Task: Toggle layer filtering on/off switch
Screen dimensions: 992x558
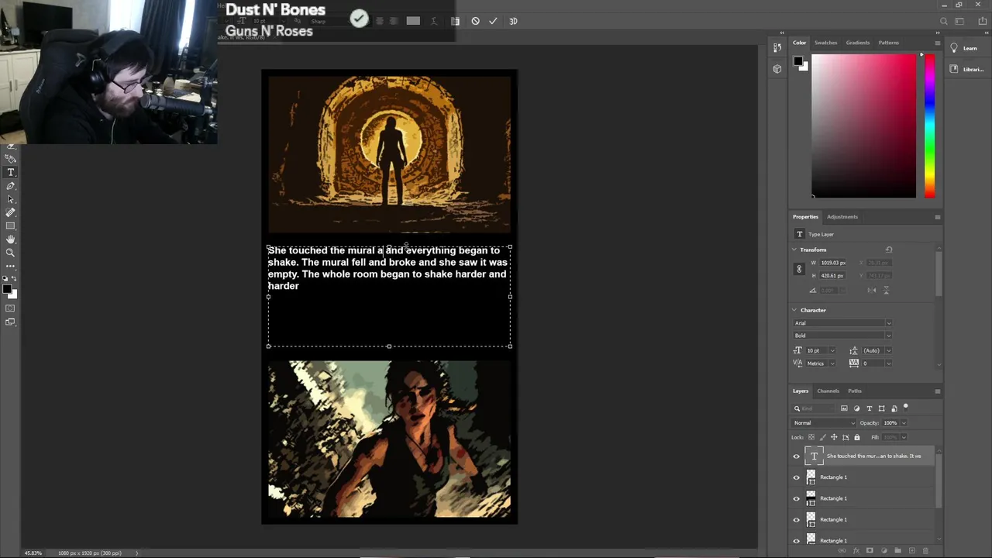Action: click(x=905, y=407)
